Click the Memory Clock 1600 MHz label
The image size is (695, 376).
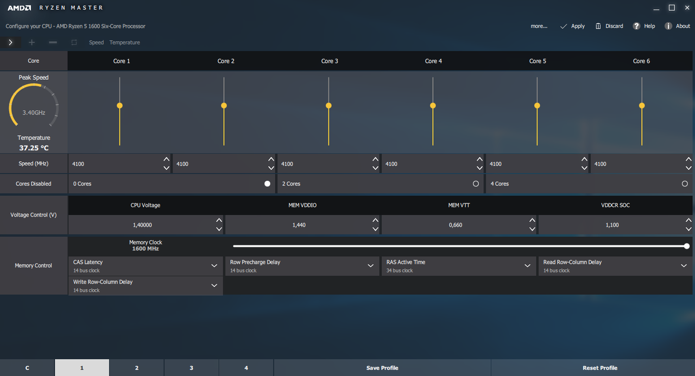coord(146,246)
